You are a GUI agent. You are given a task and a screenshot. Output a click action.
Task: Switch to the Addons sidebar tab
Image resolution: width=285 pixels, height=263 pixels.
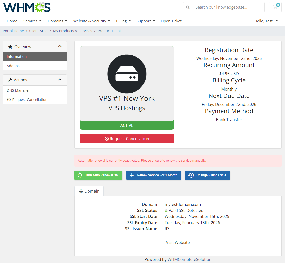tap(13, 66)
